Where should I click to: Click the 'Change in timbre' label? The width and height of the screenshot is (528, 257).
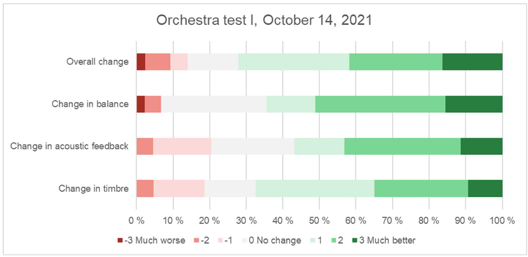(x=94, y=189)
